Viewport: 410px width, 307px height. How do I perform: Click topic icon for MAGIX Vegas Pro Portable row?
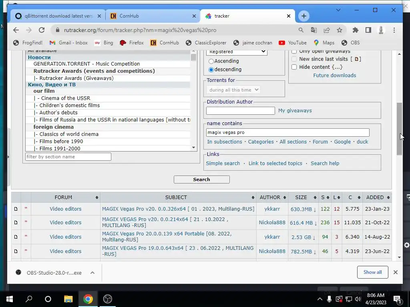coord(16,237)
